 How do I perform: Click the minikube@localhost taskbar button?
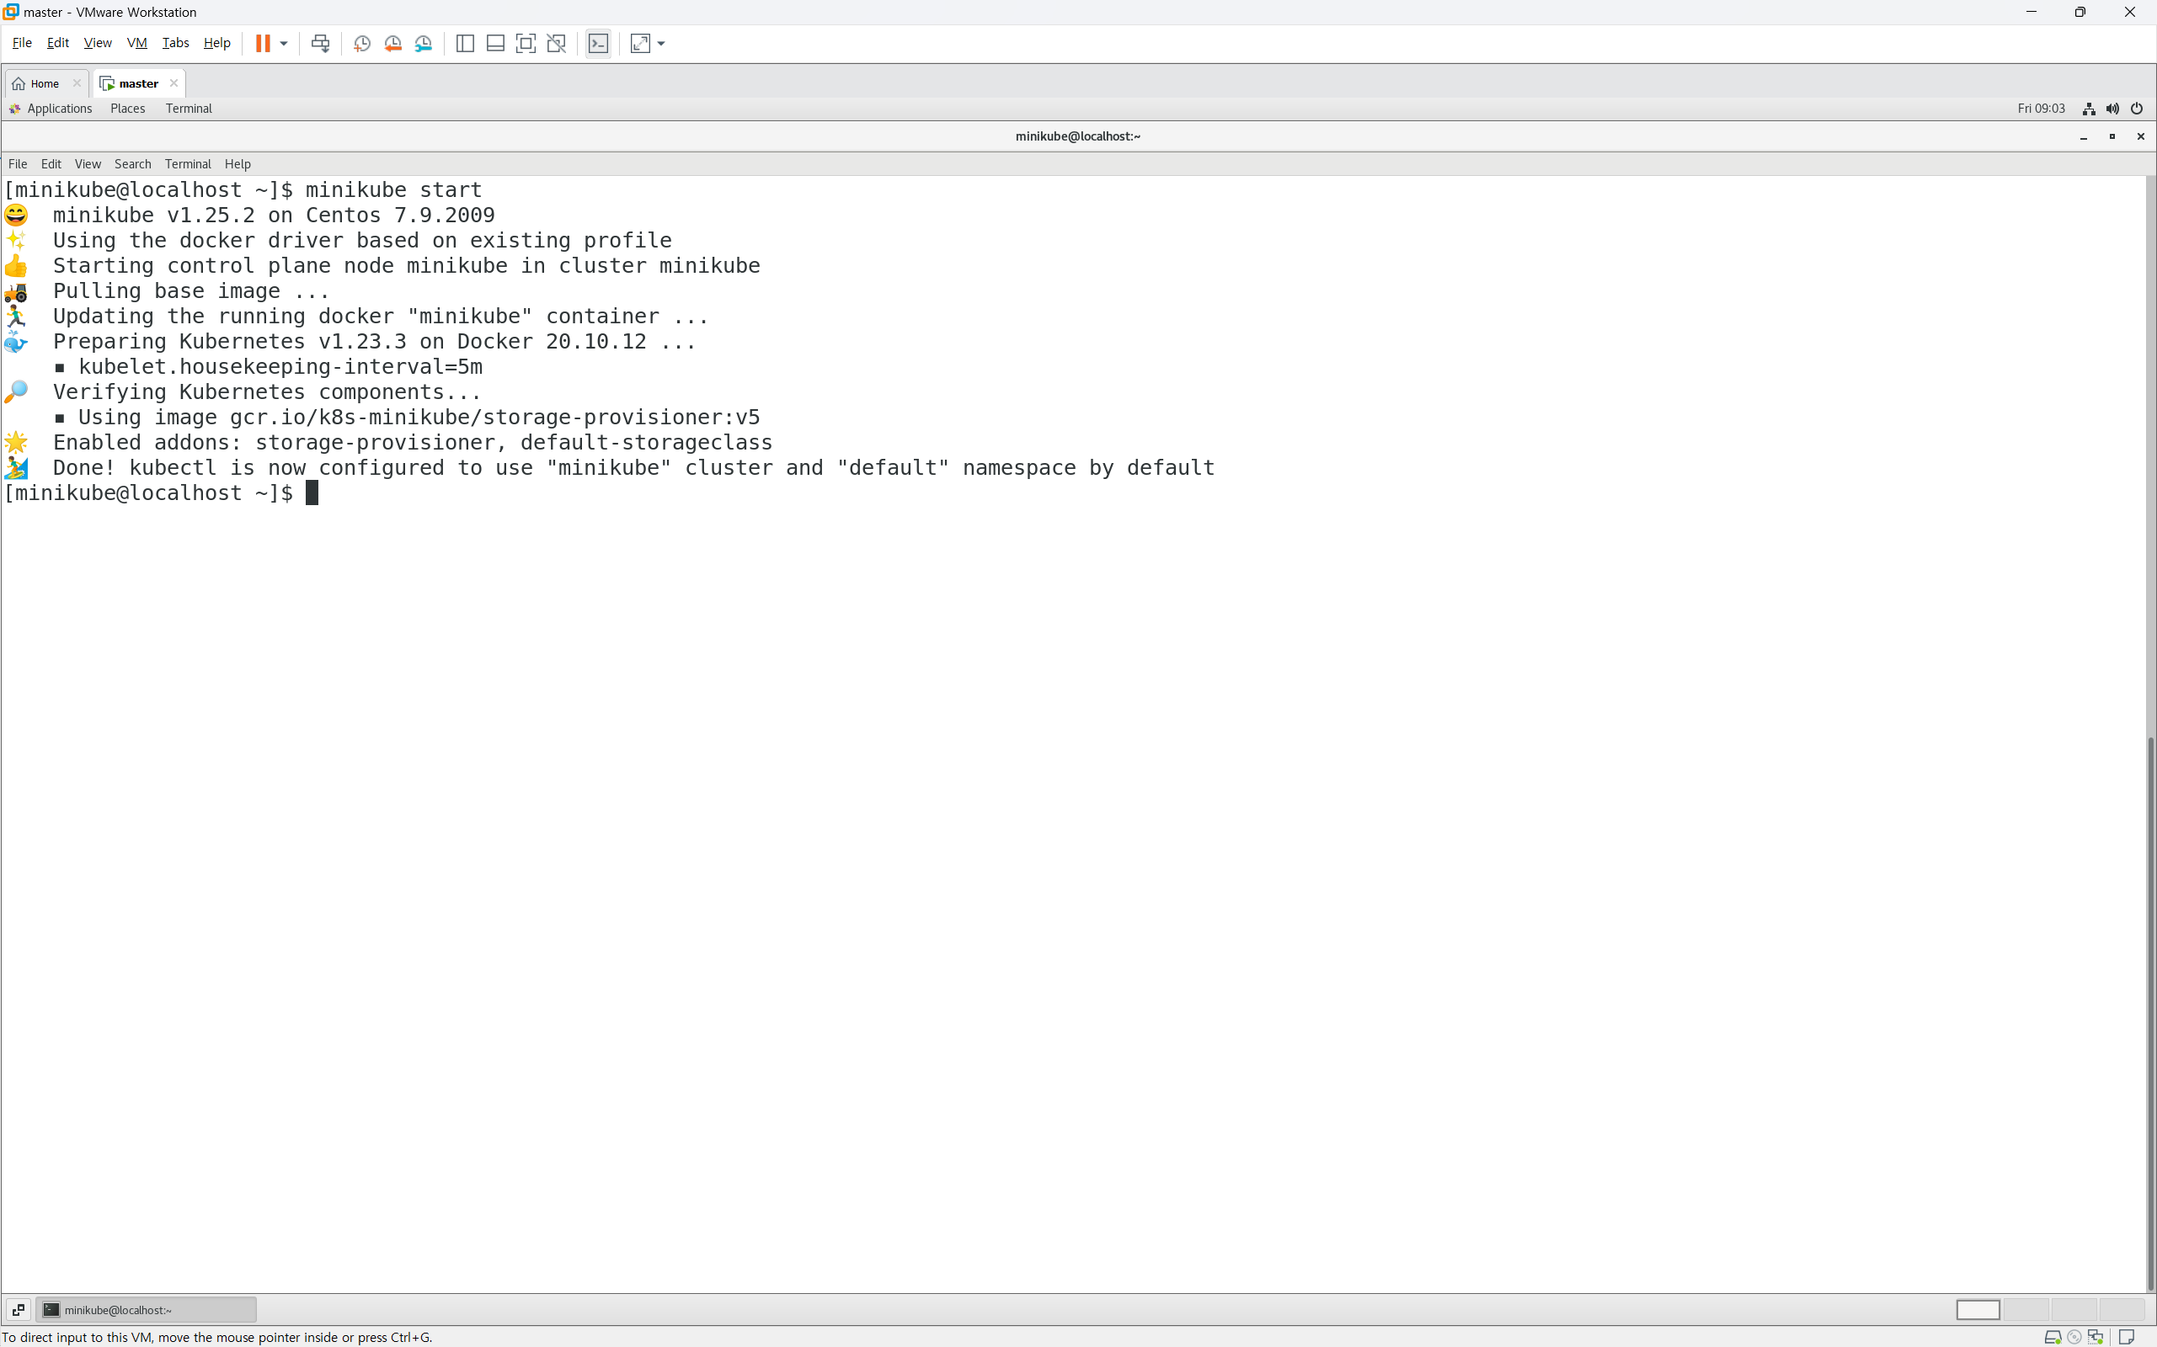[x=147, y=1308]
